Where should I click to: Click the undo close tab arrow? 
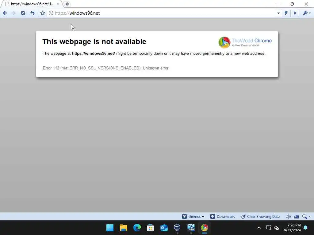click(33, 13)
